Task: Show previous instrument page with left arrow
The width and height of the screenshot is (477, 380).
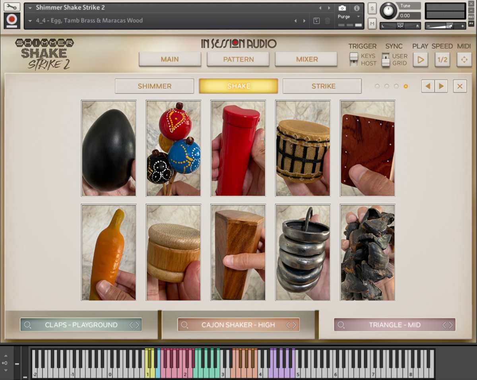Action: tap(428, 86)
